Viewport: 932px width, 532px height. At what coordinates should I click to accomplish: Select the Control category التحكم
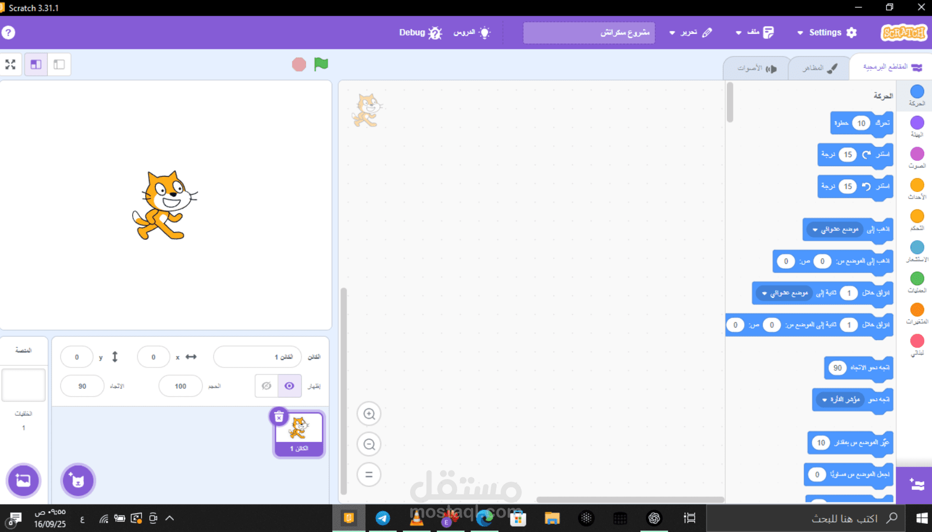click(917, 220)
